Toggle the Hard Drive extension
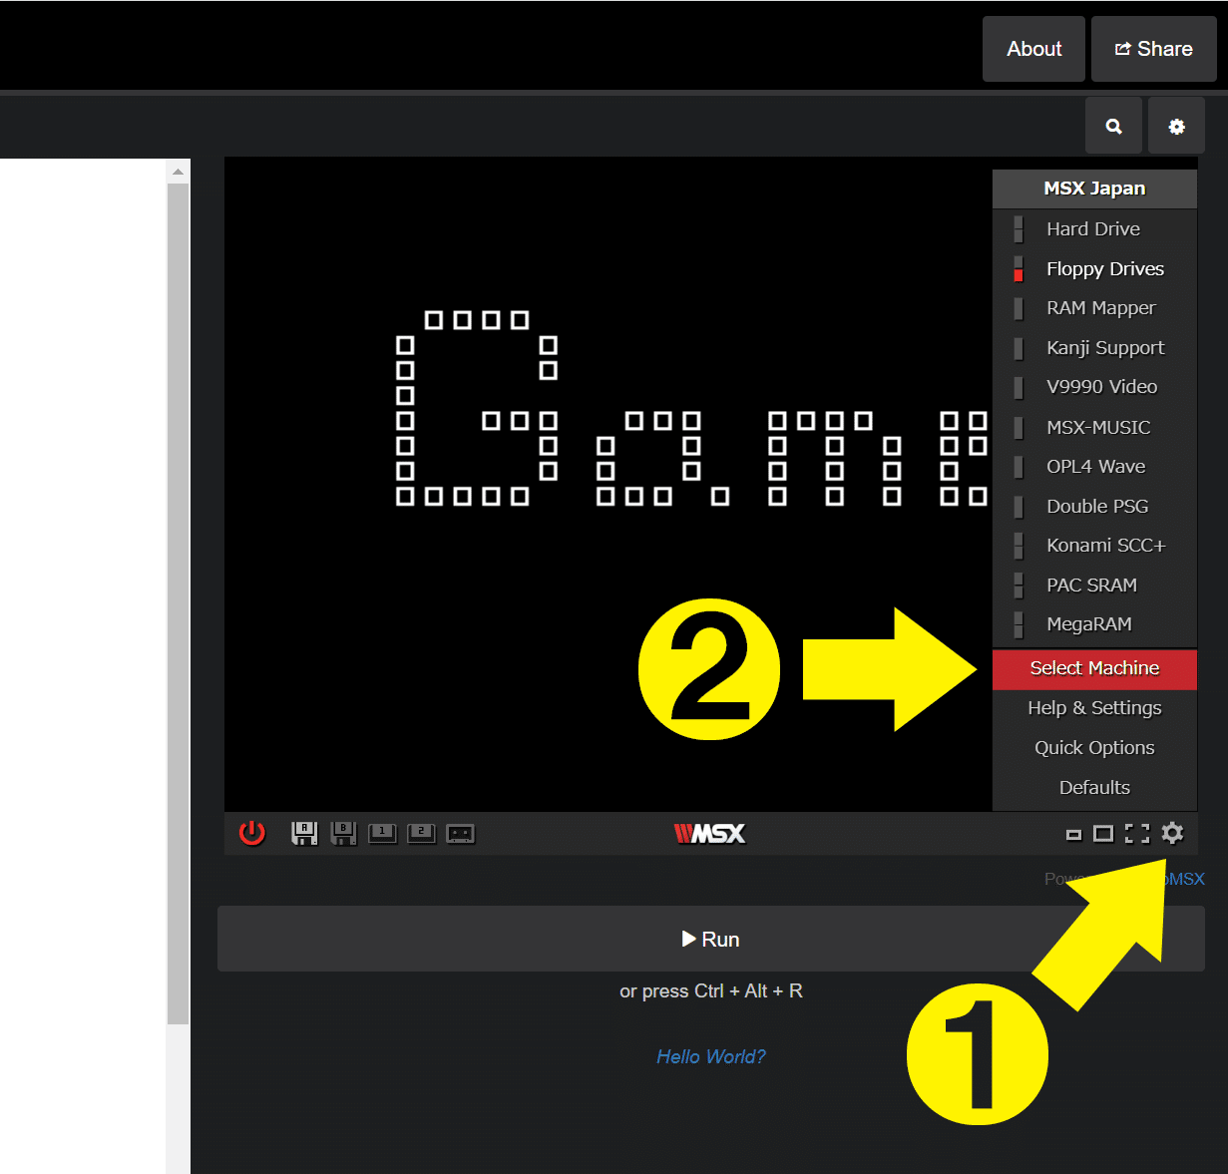Viewport: 1228px width, 1174px height. tap(1094, 229)
